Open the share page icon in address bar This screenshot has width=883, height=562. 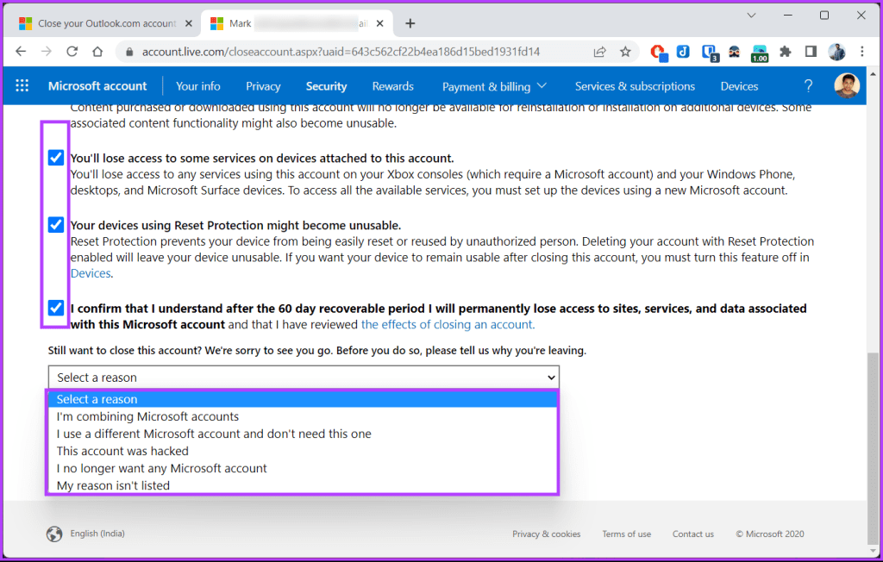pos(600,52)
